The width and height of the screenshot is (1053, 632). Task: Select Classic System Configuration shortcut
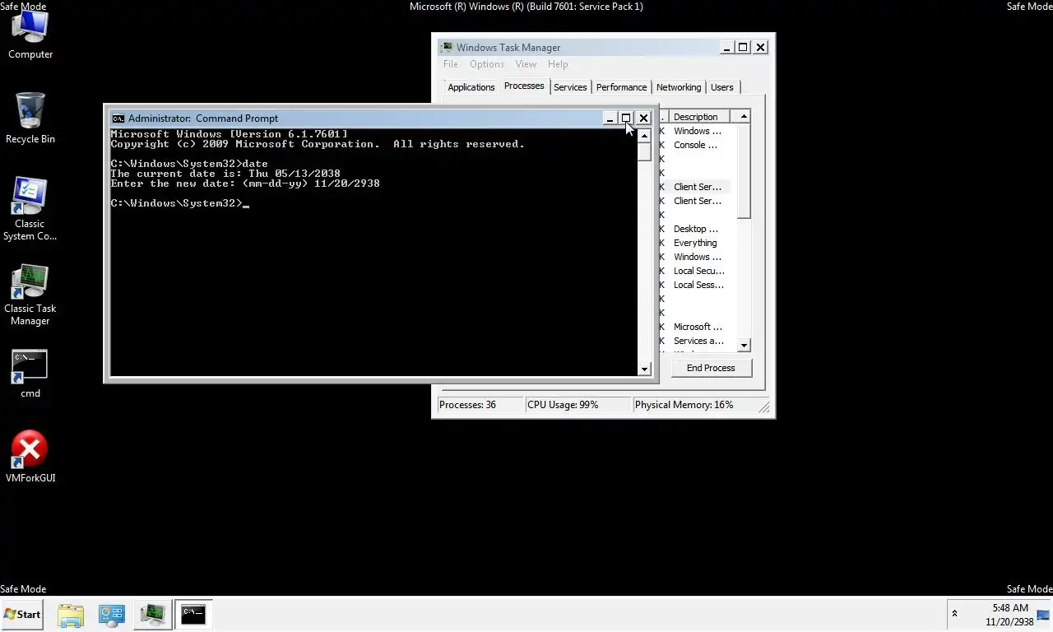[30, 209]
